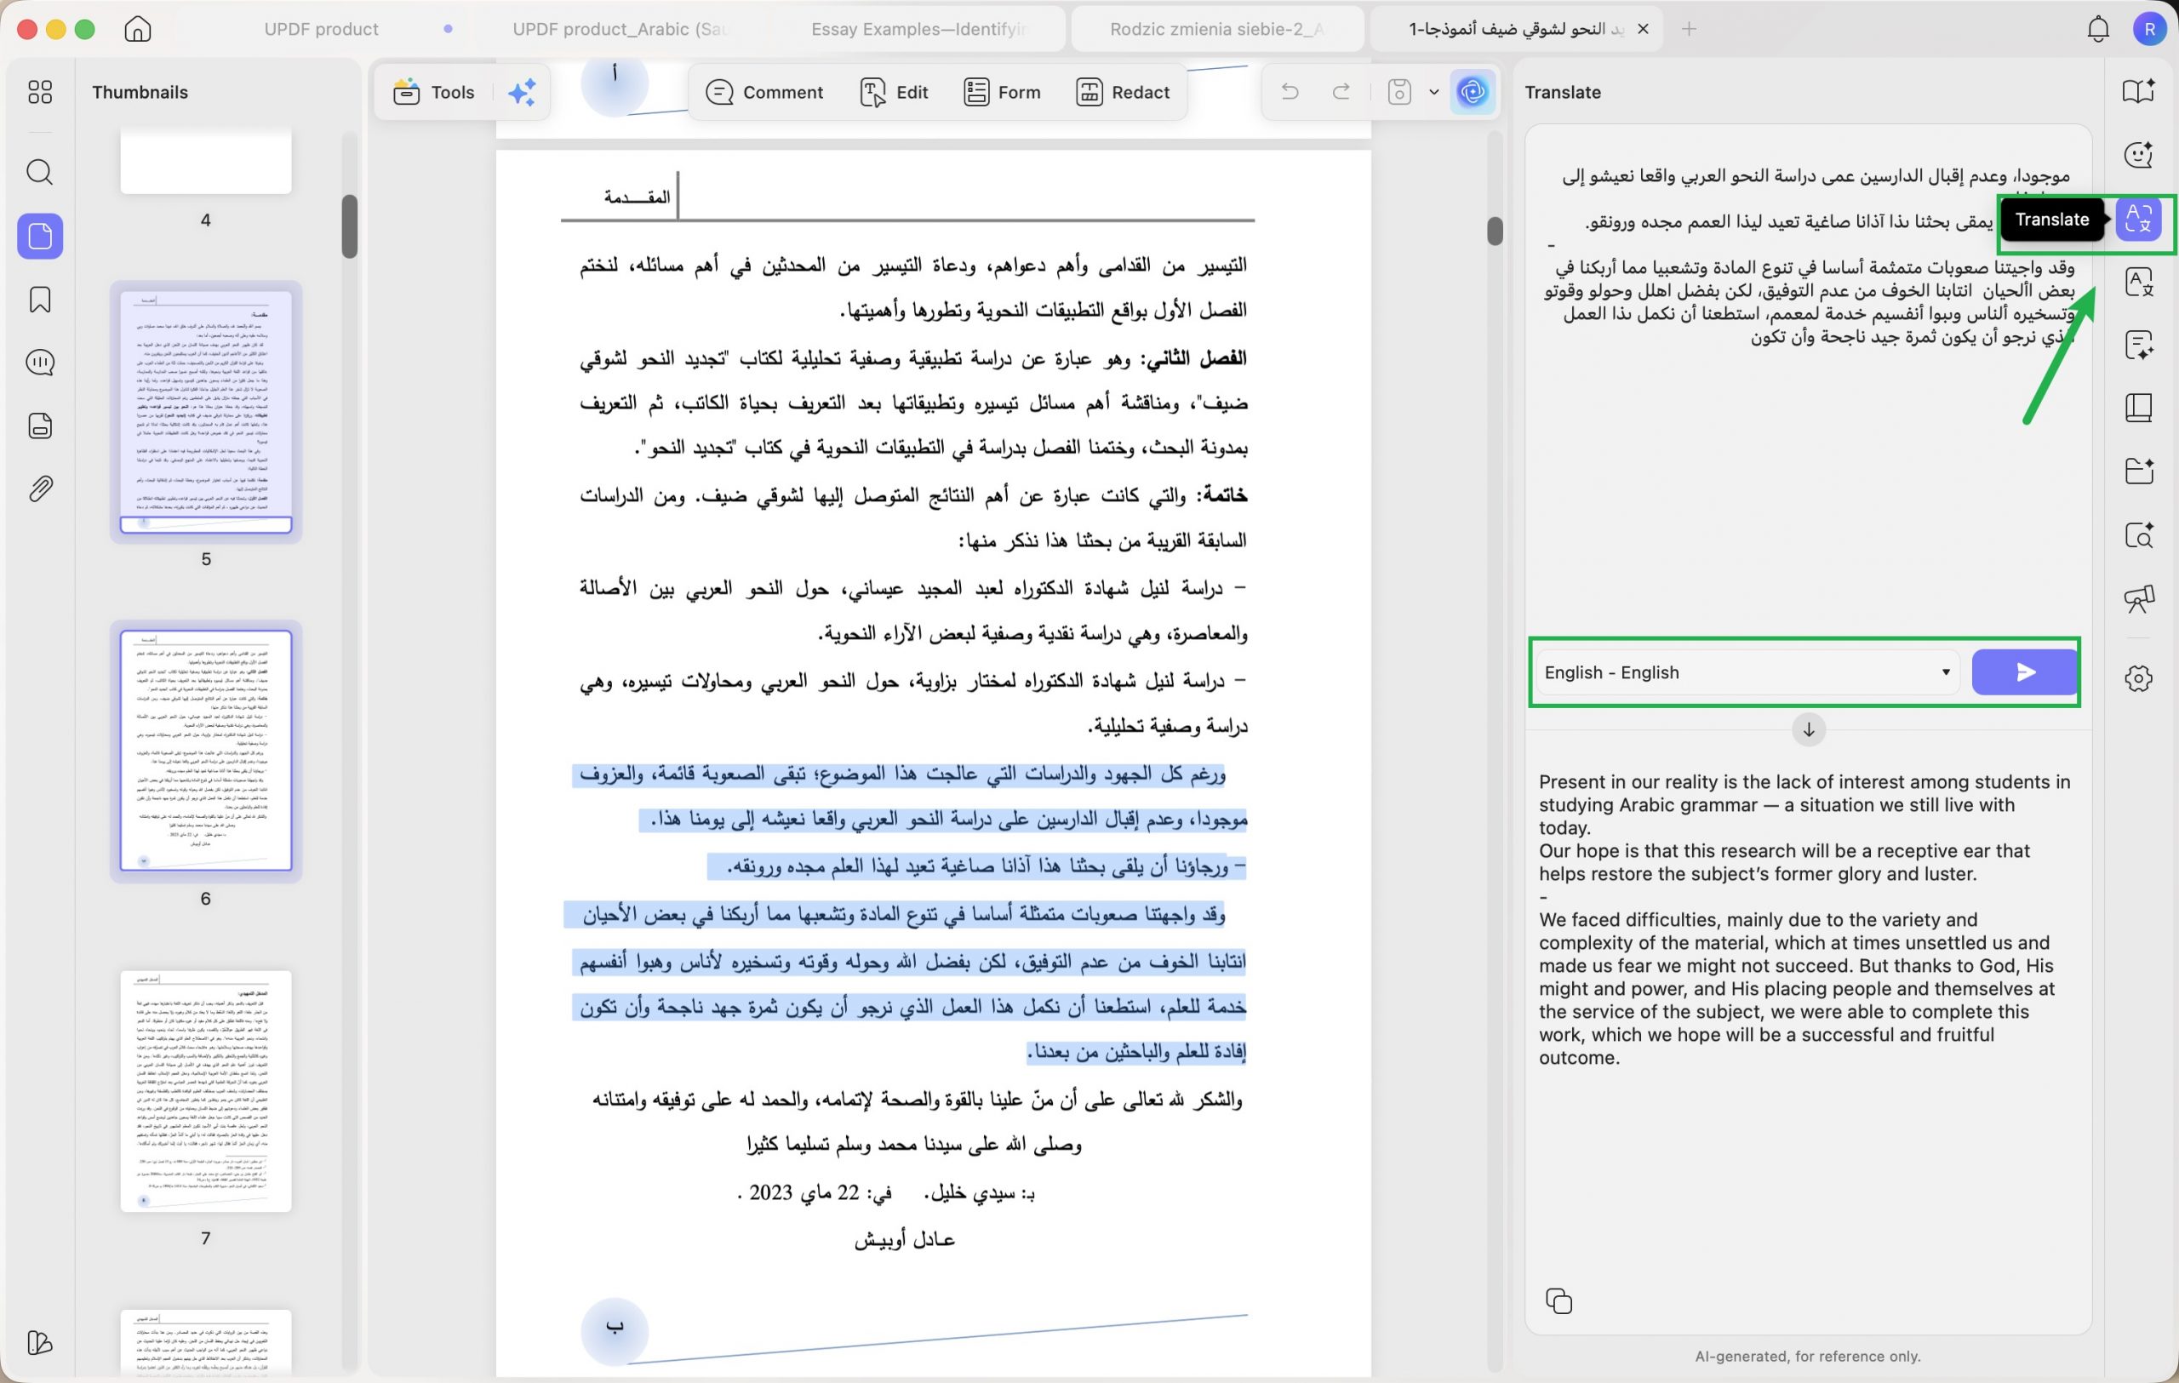Open the English - English language dropdown
Screen dimensions: 2179x1383
pos(1747,672)
